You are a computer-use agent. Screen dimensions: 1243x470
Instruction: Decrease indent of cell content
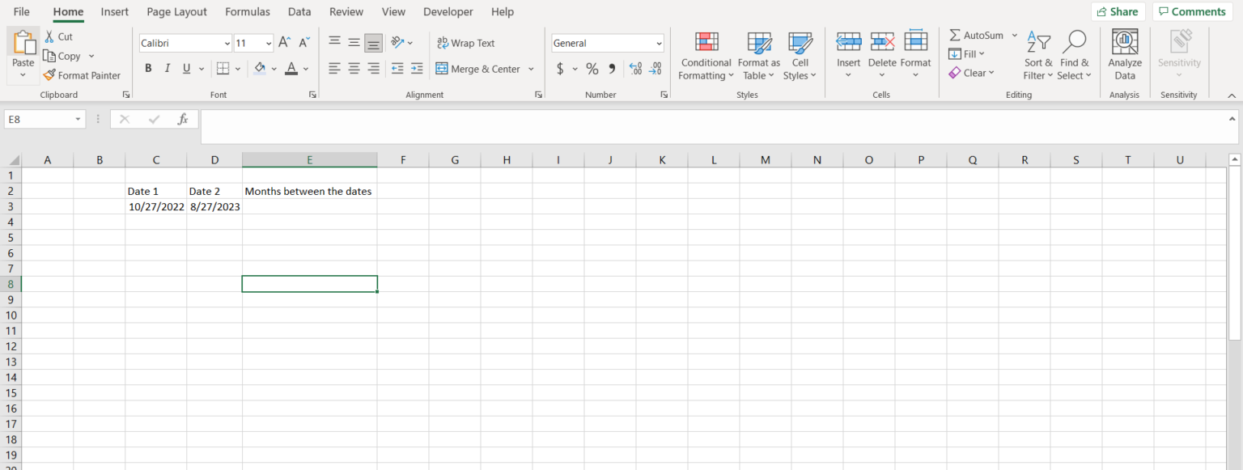click(x=397, y=69)
